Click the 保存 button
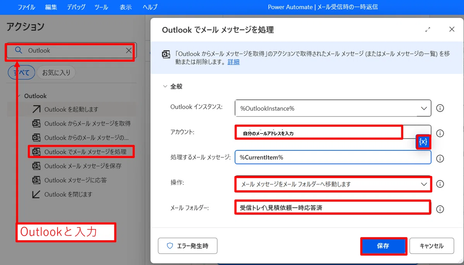This screenshot has width=464, height=265. coord(383,246)
